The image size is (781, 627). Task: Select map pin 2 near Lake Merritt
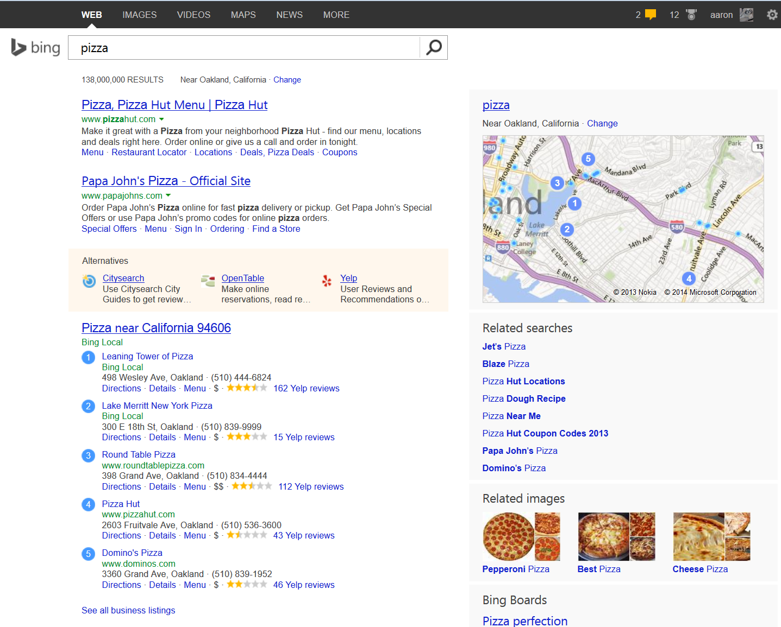point(567,229)
